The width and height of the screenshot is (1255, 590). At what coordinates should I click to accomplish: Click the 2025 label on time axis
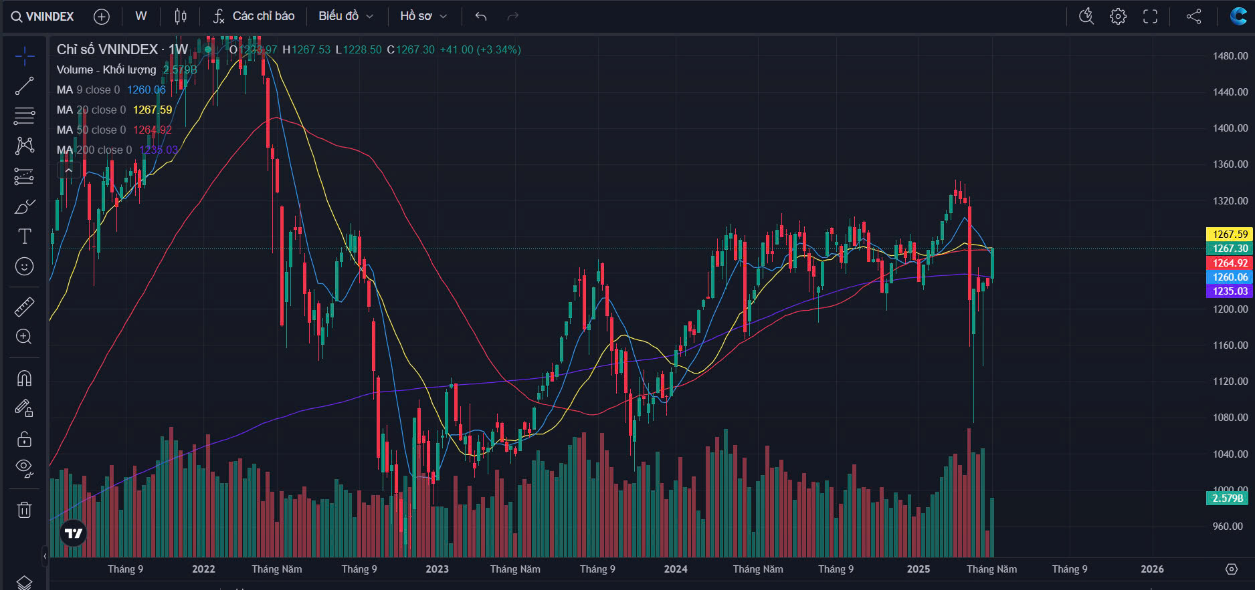click(x=919, y=569)
